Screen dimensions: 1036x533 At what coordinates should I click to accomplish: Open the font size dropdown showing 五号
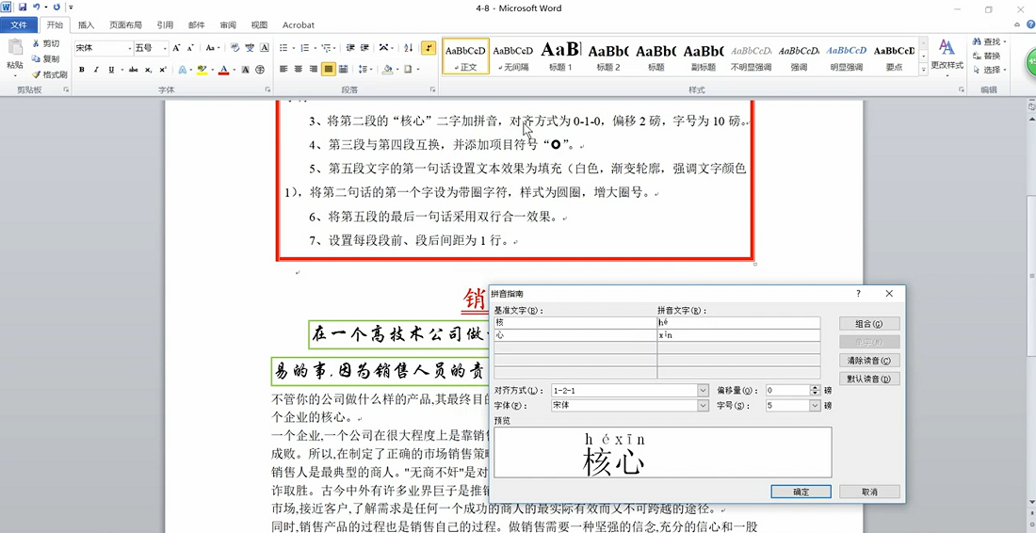click(x=165, y=48)
